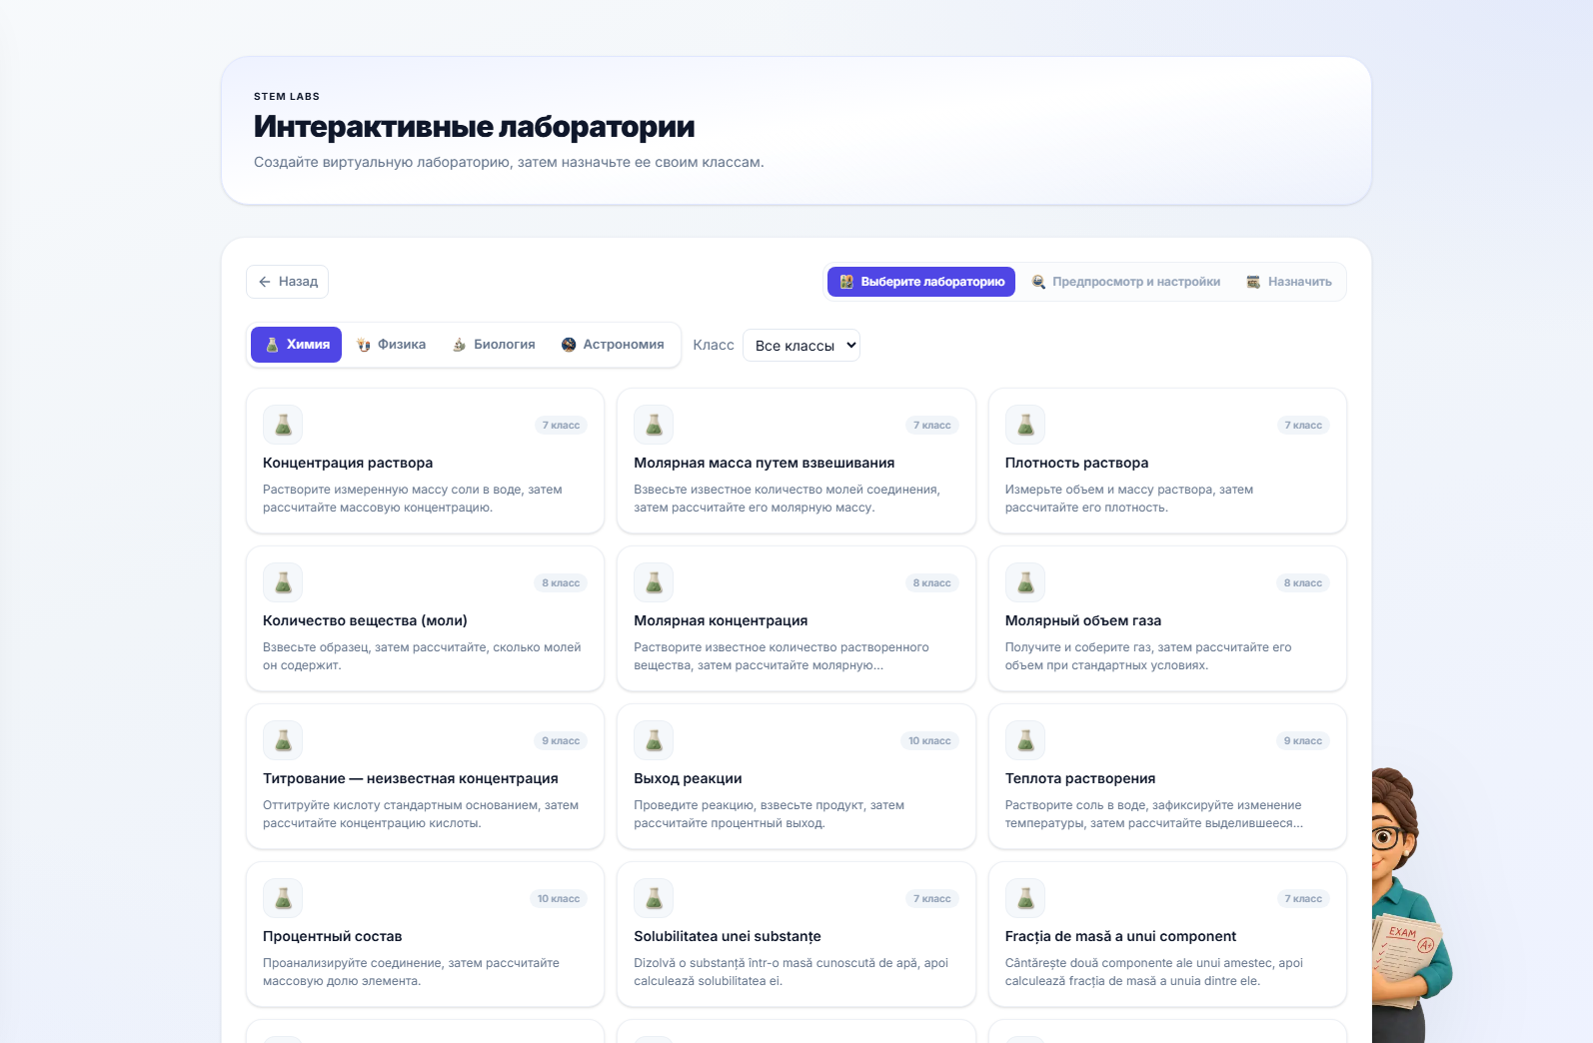Click the flask icon on Концентрация раствора card

tap(283, 425)
